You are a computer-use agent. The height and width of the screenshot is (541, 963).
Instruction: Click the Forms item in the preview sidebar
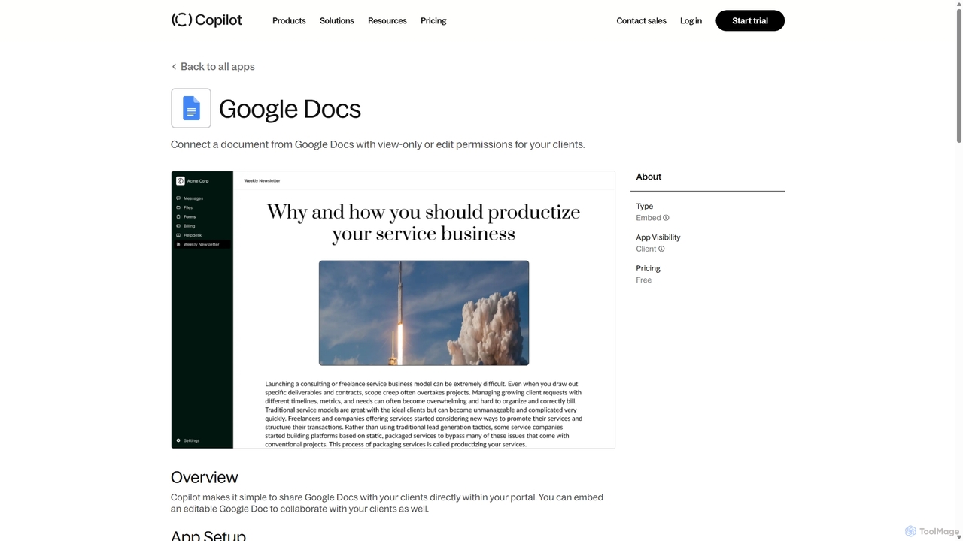(x=189, y=216)
